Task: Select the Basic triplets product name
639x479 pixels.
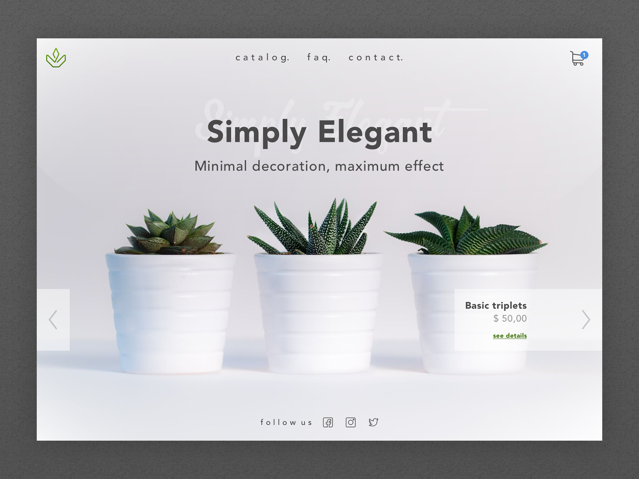Action: point(496,305)
